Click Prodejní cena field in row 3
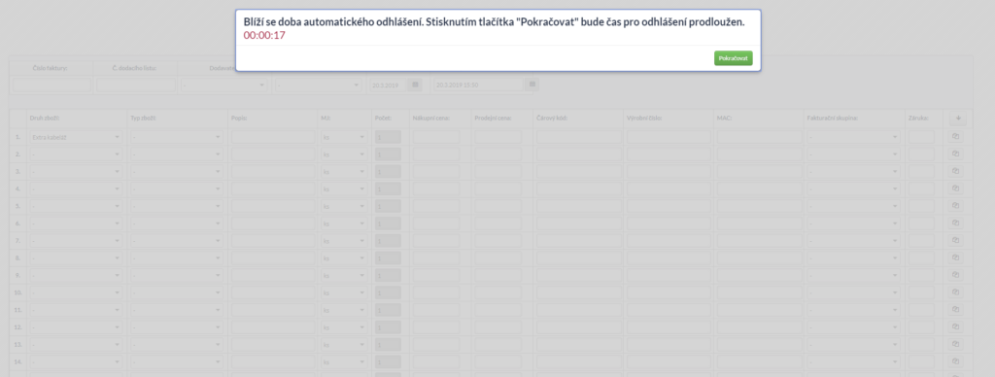995x377 pixels. coord(498,171)
